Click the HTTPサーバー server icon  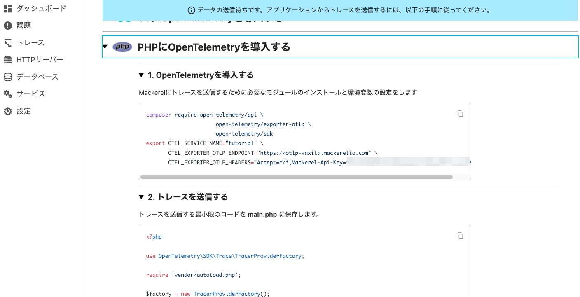(8, 60)
